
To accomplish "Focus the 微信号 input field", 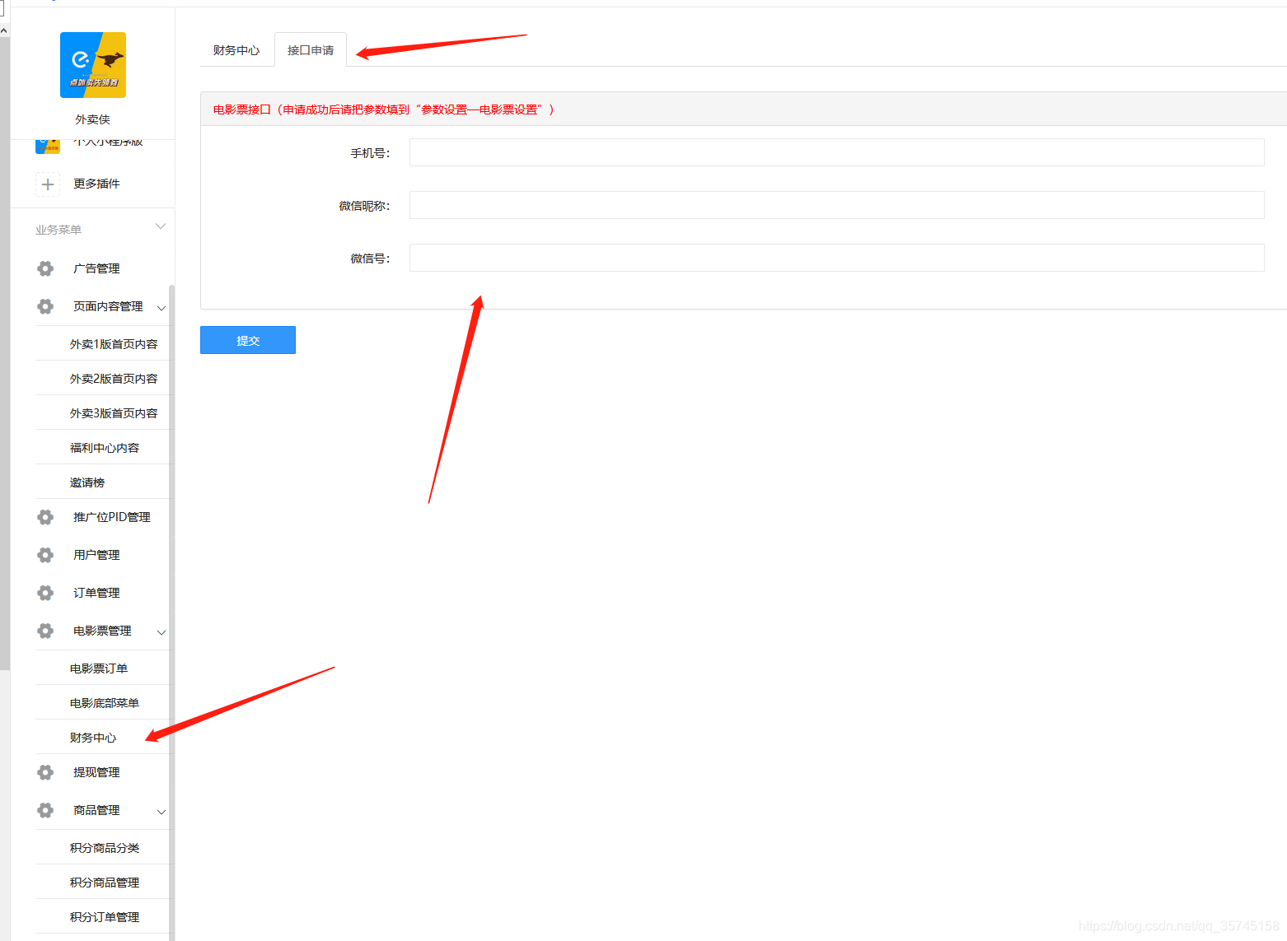I will pyautogui.click(x=836, y=258).
